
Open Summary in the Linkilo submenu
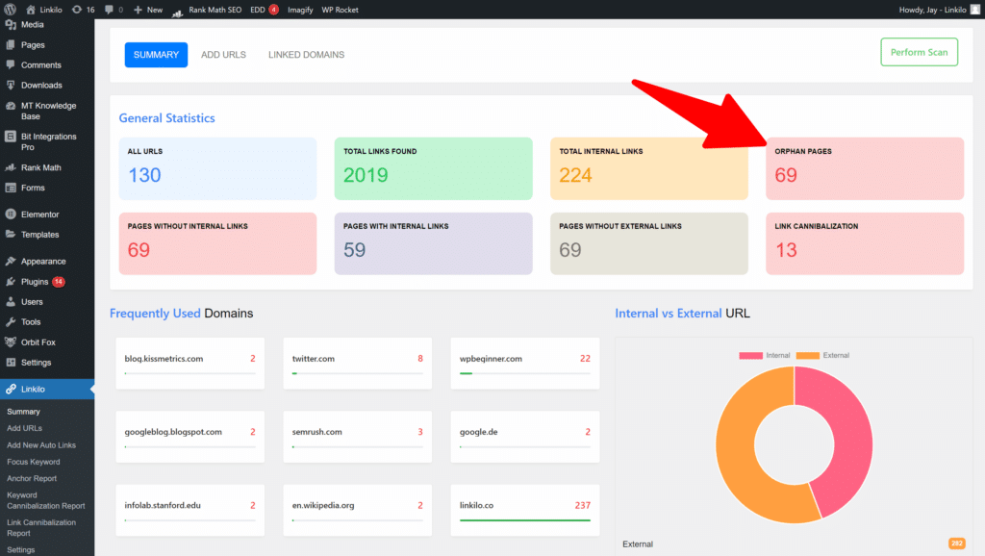click(23, 412)
